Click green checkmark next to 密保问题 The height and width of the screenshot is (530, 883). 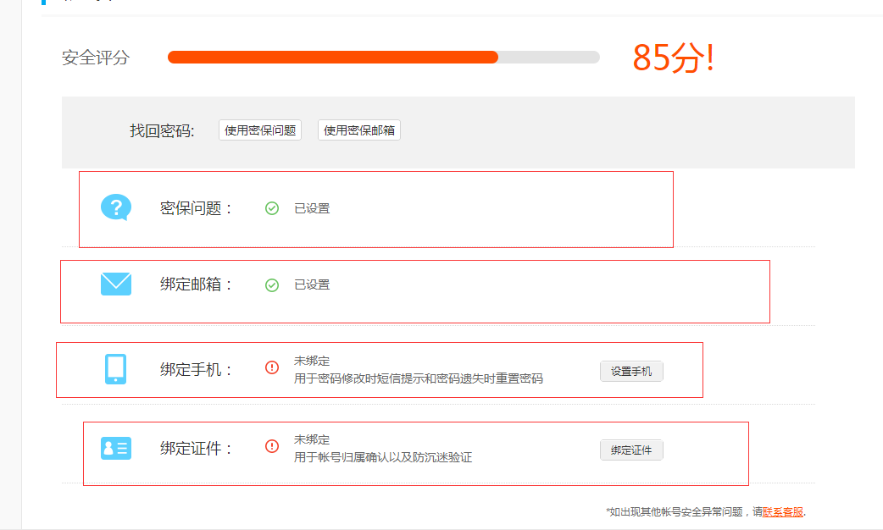point(272,209)
